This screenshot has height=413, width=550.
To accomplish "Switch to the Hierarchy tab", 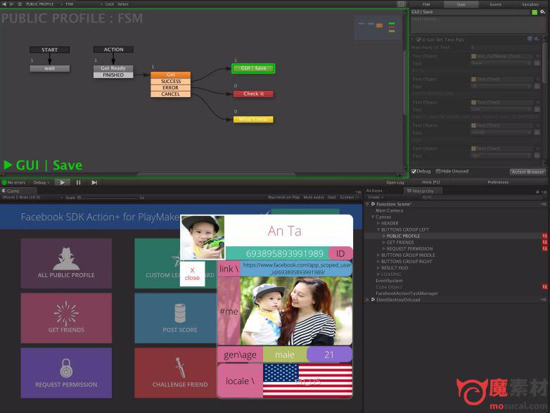I will (423, 191).
